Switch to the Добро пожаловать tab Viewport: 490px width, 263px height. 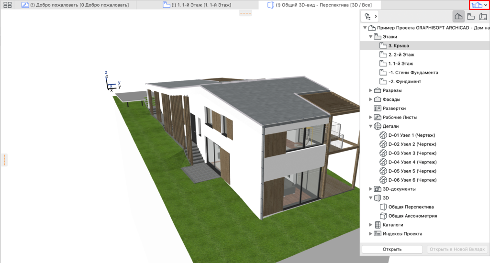pyautogui.click(x=76, y=5)
